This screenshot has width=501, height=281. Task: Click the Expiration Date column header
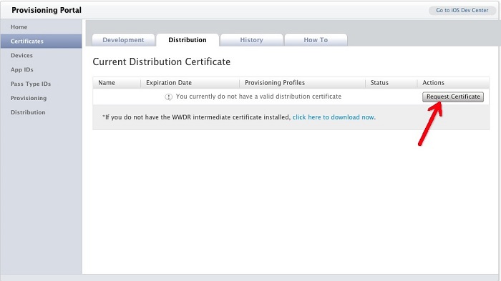point(169,83)
